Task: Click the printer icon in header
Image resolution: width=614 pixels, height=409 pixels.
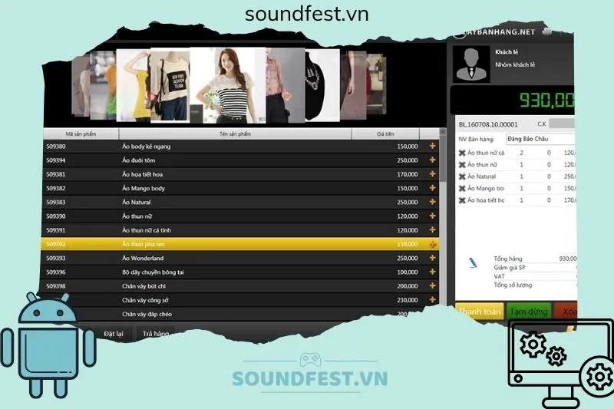Action: (546, 32)
